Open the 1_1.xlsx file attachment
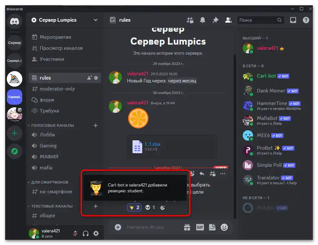The height and width of the screenshot is (245, 318). [153, 144]
